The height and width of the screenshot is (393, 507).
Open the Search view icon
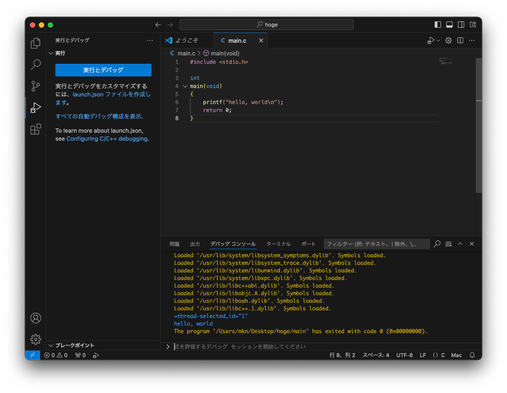click(35, 65)
